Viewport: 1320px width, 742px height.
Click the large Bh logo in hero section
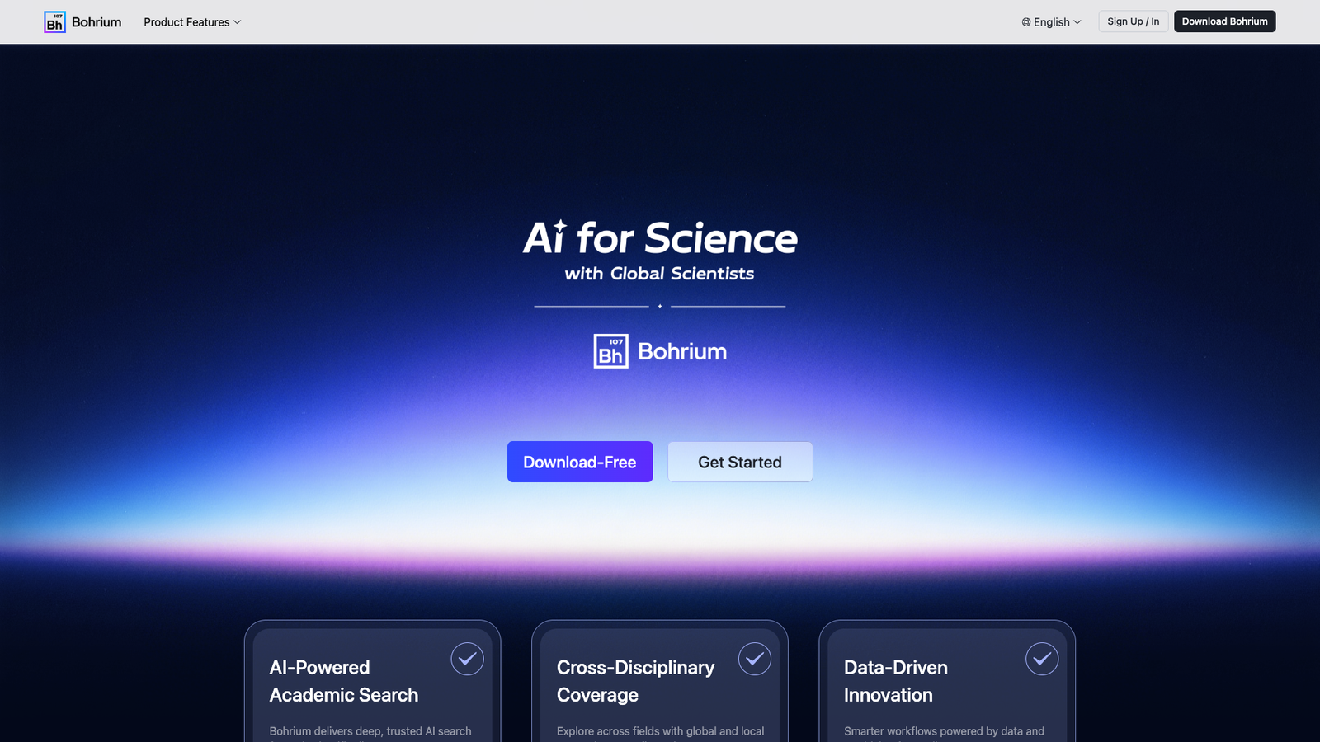click(610, 351)
